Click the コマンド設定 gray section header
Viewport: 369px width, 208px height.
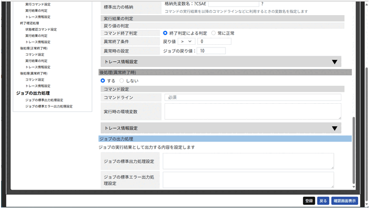pyautogui.click(x=222, y=89)
